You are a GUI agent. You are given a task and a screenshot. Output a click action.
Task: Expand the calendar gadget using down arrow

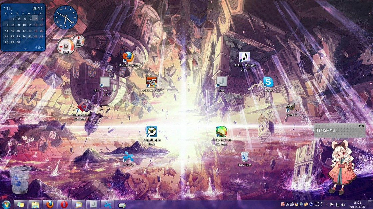pos(25,49)
